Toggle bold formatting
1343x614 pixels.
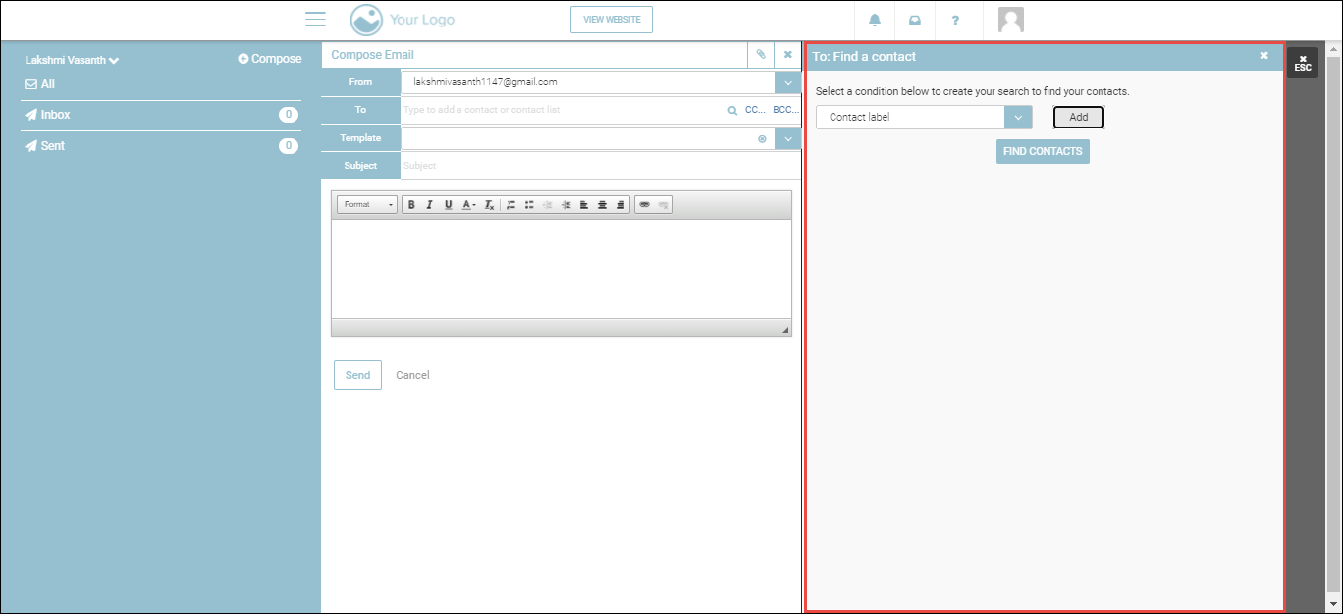coord(411,205)
